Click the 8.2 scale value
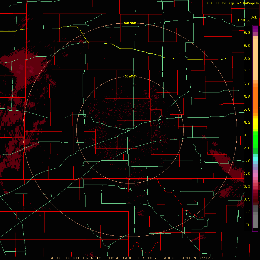This screenshot has height=260, width=260. [x=247, y=58]
